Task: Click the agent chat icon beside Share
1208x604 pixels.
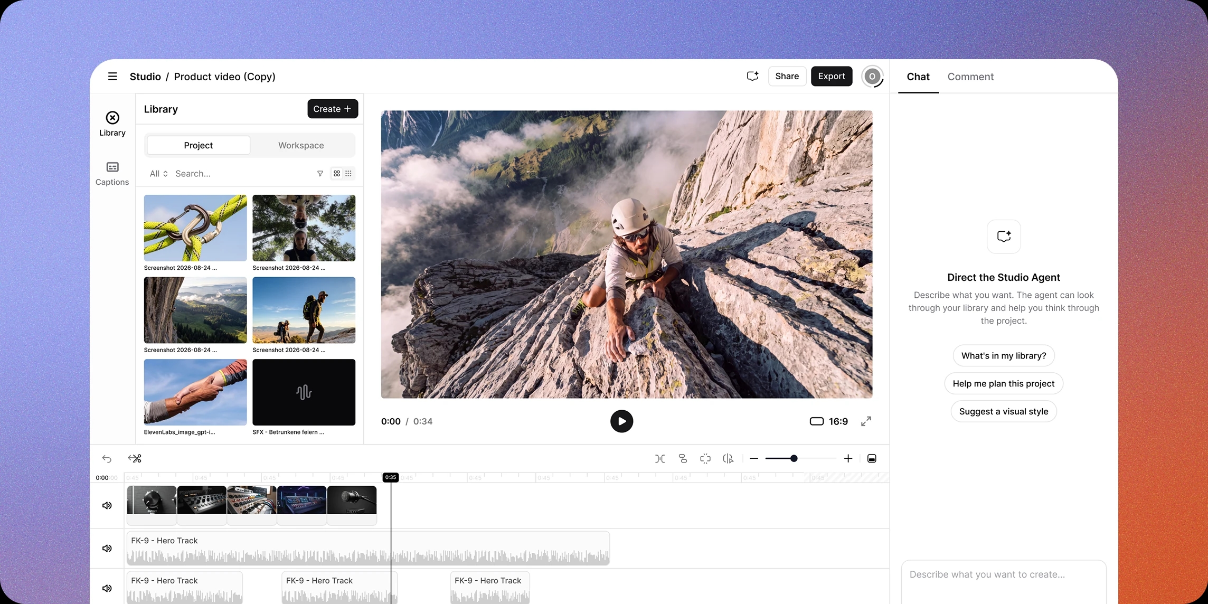Action: coord(752,77)
